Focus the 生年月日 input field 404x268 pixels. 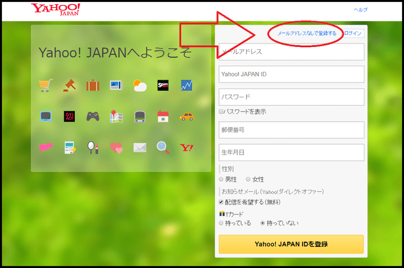(291, 152)
